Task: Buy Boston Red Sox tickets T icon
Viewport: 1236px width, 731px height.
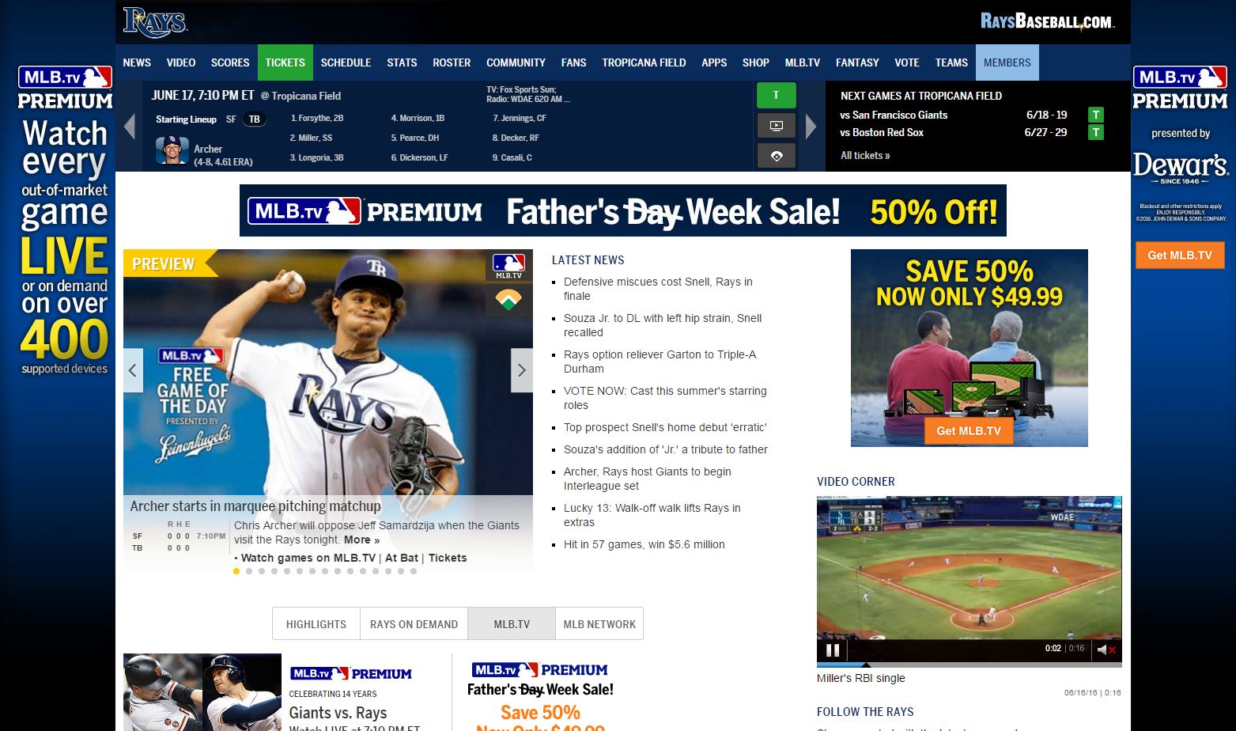Action: click(x=1095, y=132)
